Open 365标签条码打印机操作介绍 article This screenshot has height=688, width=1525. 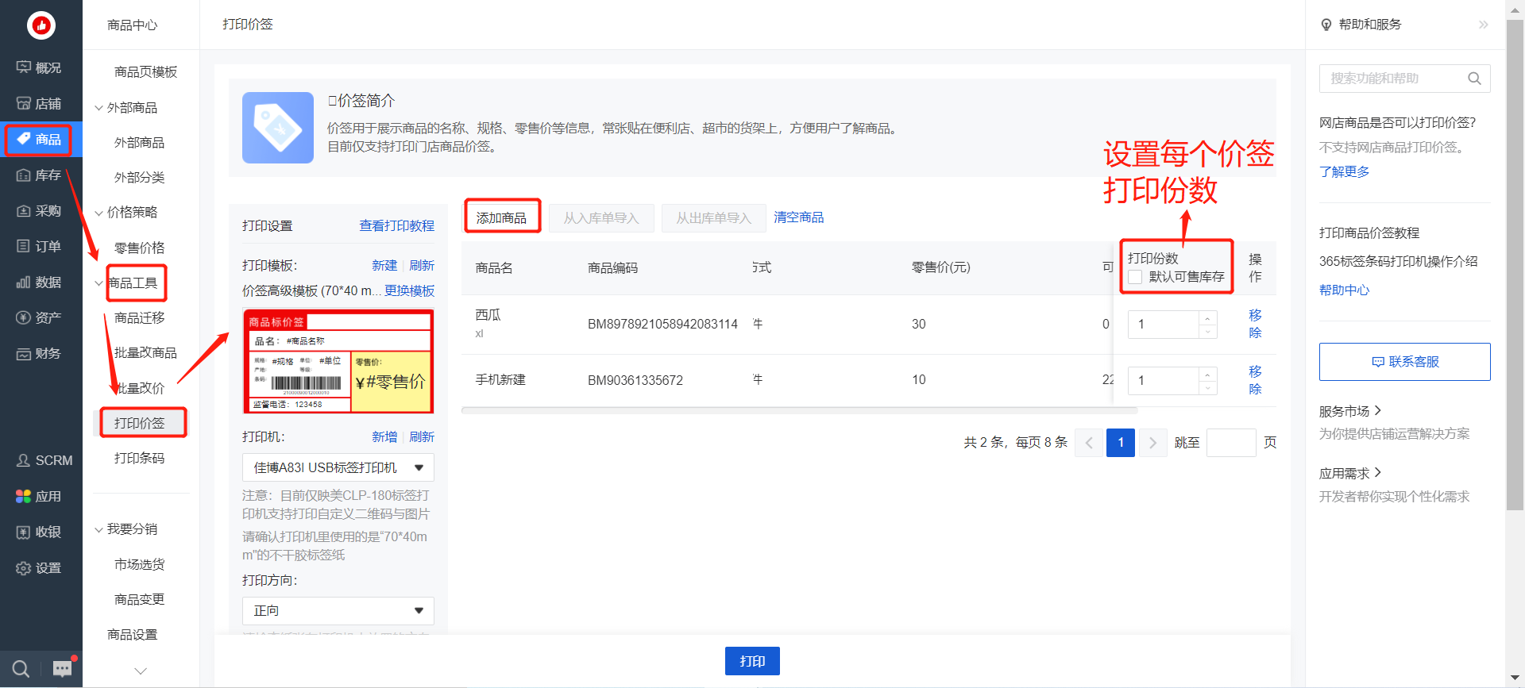pos(1398,262)
